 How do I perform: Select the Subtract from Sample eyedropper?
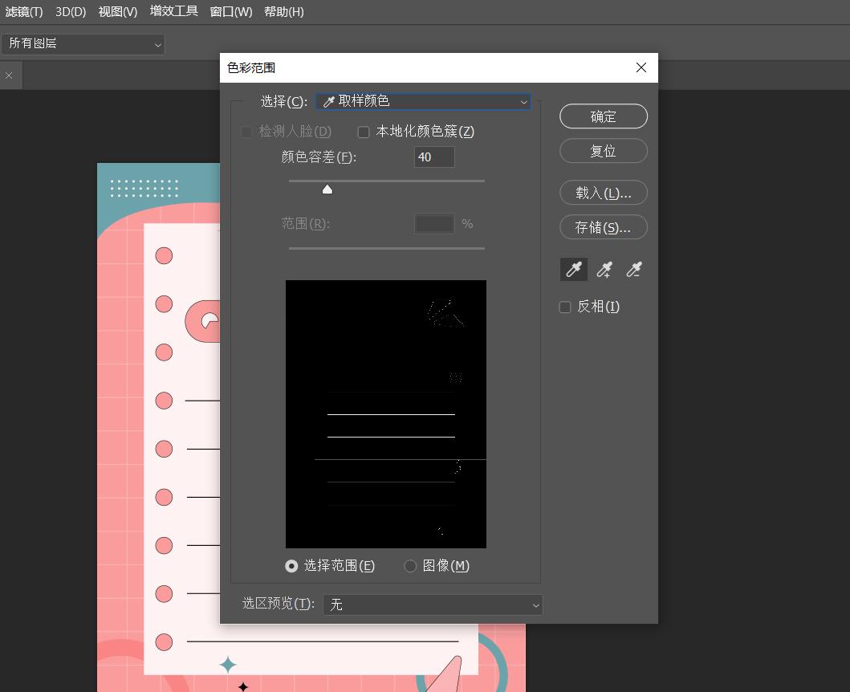tap(634, 270)
